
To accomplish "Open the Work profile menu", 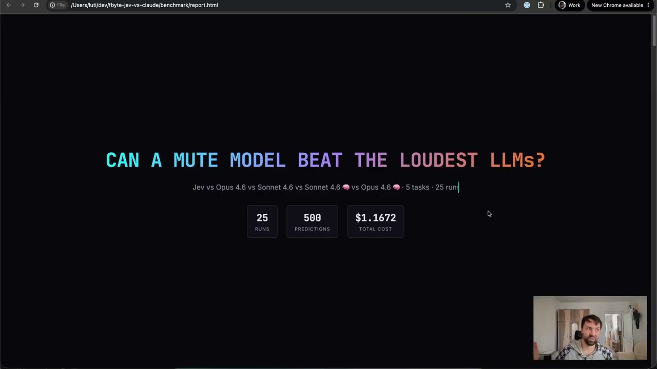I will (x=569, y=5).
